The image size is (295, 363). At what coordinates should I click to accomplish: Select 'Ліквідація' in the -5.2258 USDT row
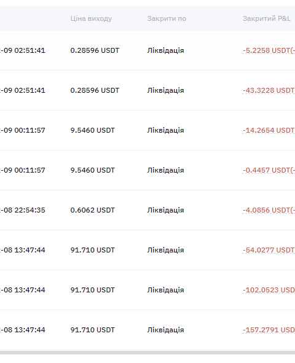(x=165, y=50)
